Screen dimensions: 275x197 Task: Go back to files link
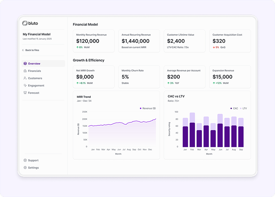tap(32, 50)
